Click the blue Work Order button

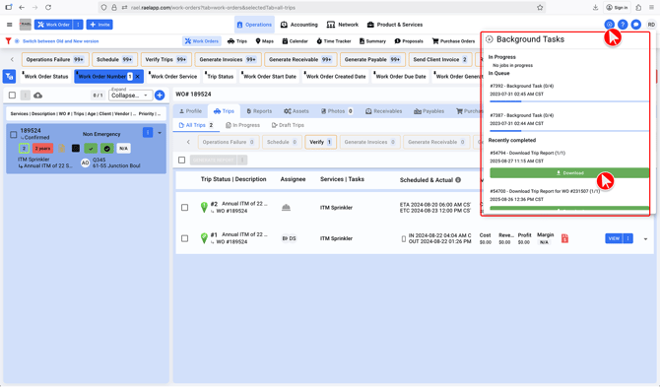53,25
